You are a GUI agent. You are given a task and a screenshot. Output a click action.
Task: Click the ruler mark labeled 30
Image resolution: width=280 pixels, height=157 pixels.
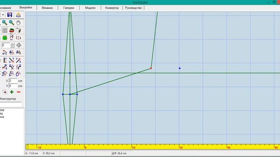coord(228,147)
